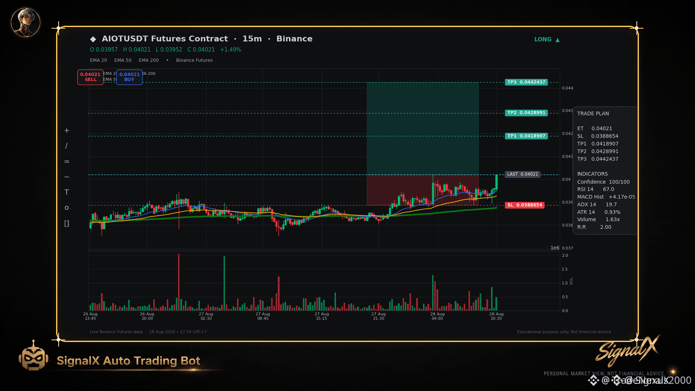Click the red 0.04021 SELL button
This screenshot has height=391, width=695.
click(90, 77)
